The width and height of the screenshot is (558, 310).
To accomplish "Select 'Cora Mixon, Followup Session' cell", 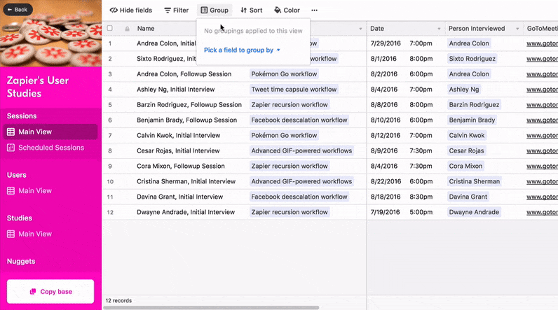I will [x=181, y=166].
